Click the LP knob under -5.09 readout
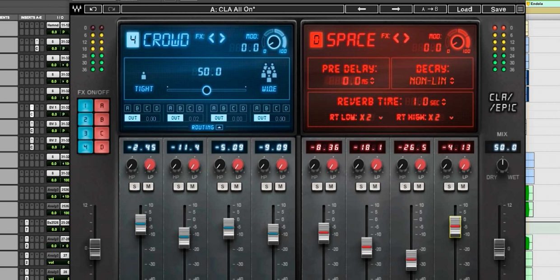This screenshot has width=560, height=280. pos(238,165)
